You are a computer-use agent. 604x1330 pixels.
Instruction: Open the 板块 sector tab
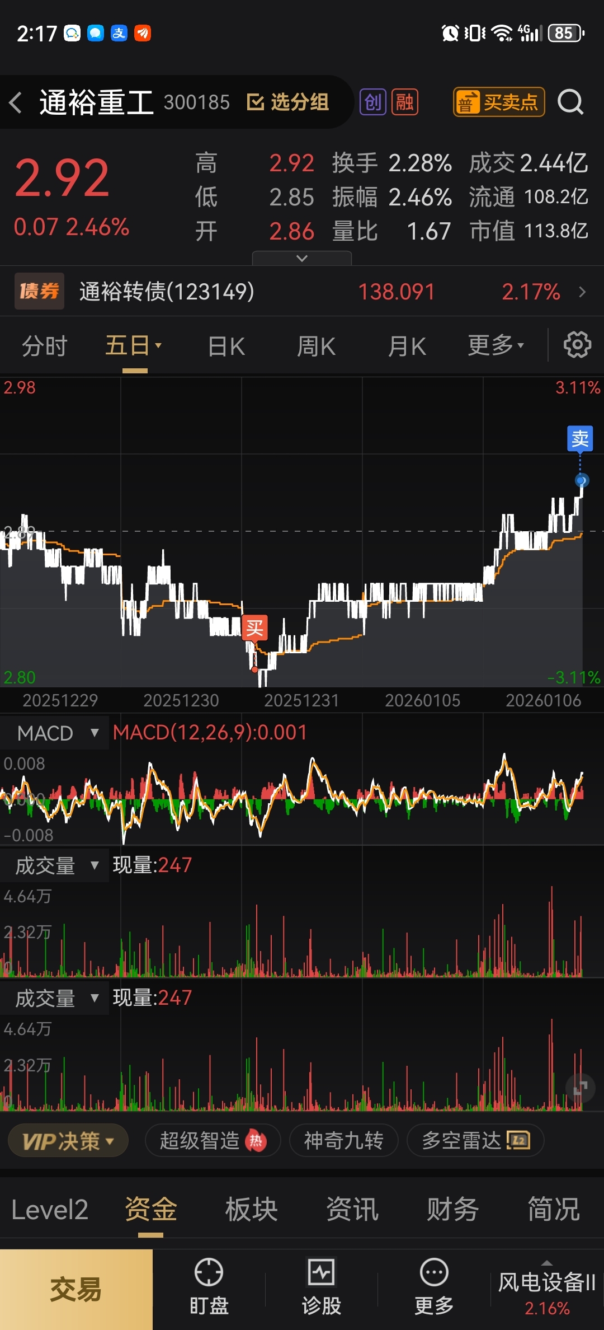(252, 1210)
